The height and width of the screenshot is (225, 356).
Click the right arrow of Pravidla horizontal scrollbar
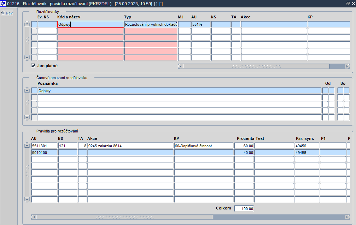347,217
